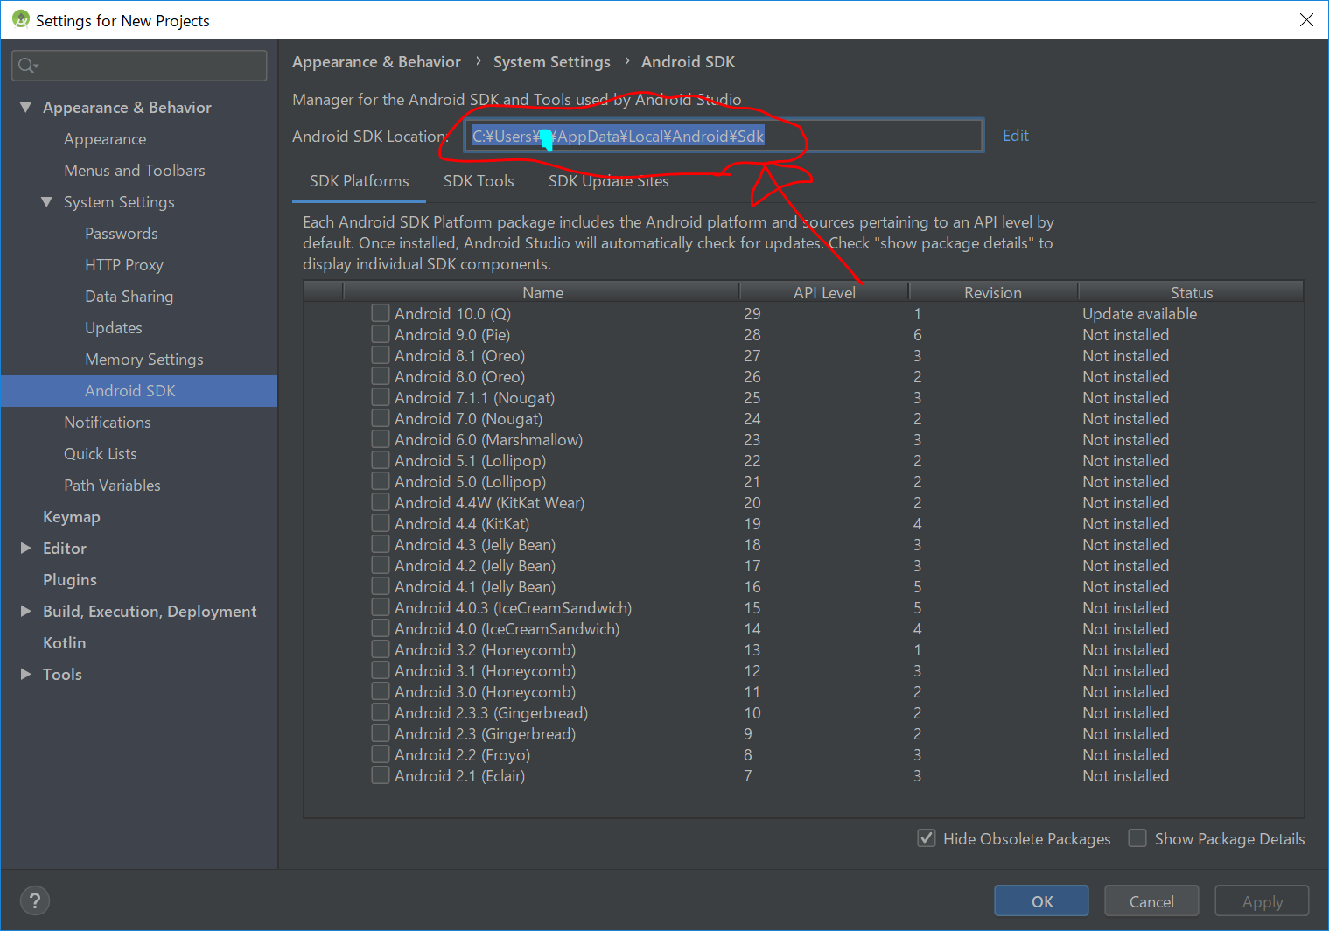Click the Edit link for SDK location
1329x931 pixels.
tap(1015, 136)
